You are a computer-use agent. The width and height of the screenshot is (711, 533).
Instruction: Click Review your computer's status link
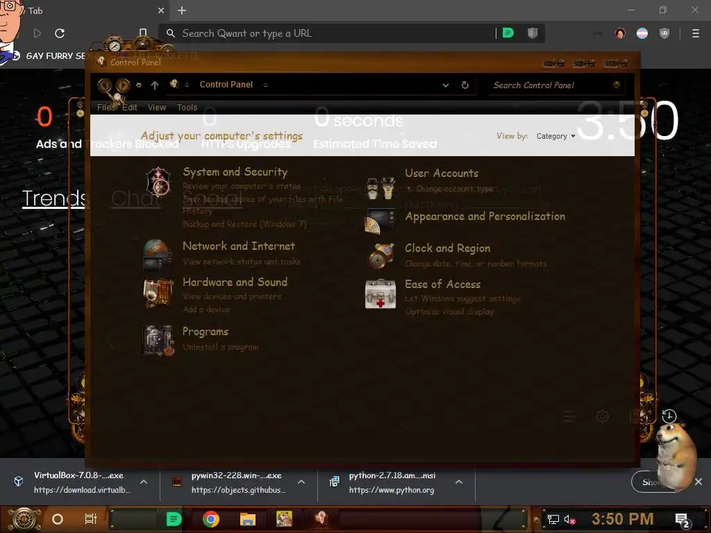coord(241,186)
